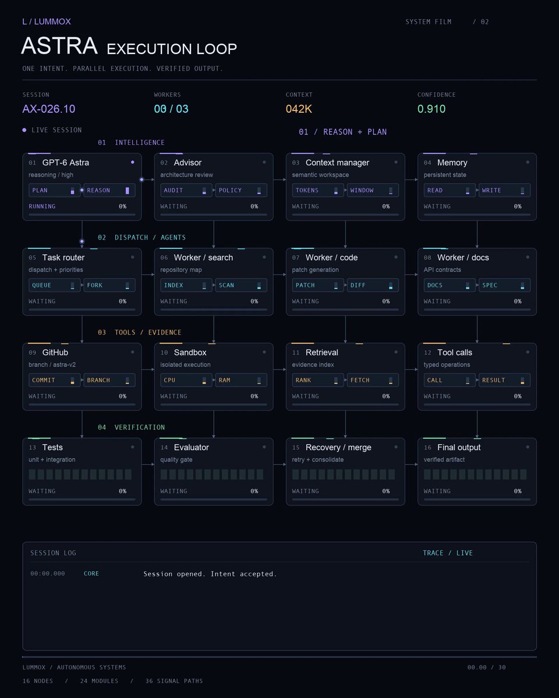Screen dimensions: 559x698
Task: Click the Live Session indicator dot
Action: (x=24, y=130)
